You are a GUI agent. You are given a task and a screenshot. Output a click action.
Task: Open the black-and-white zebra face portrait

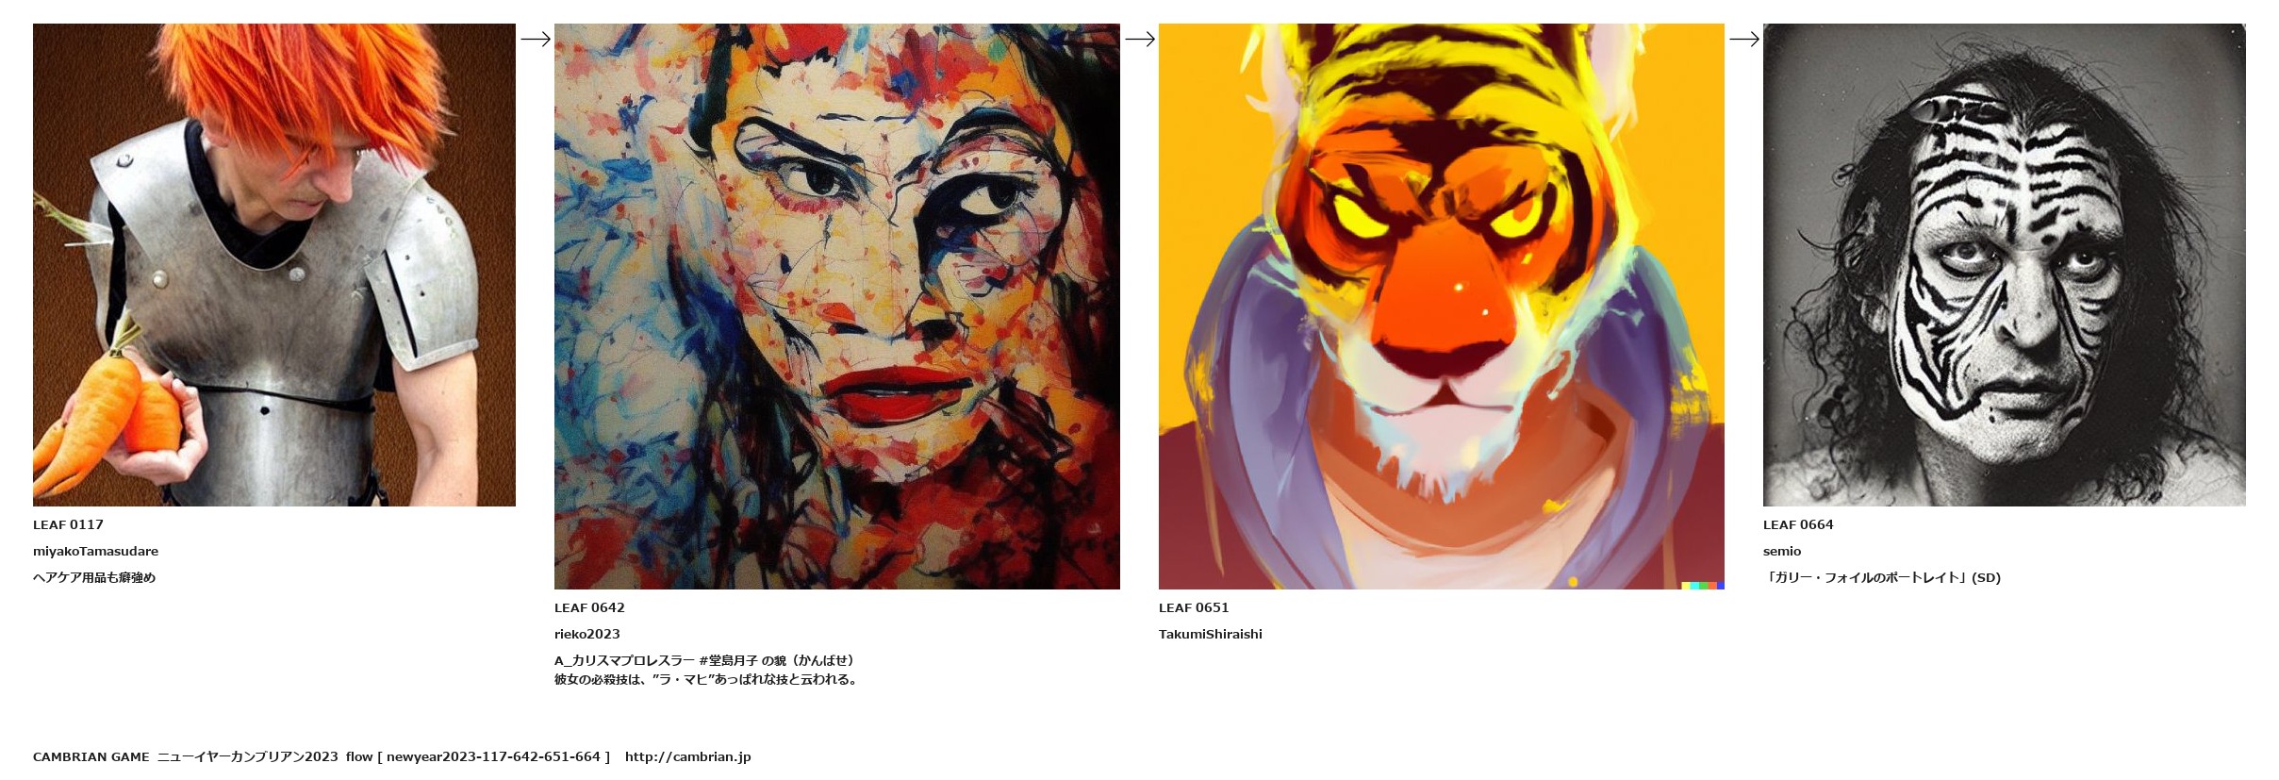click(x=2005, y=265)
